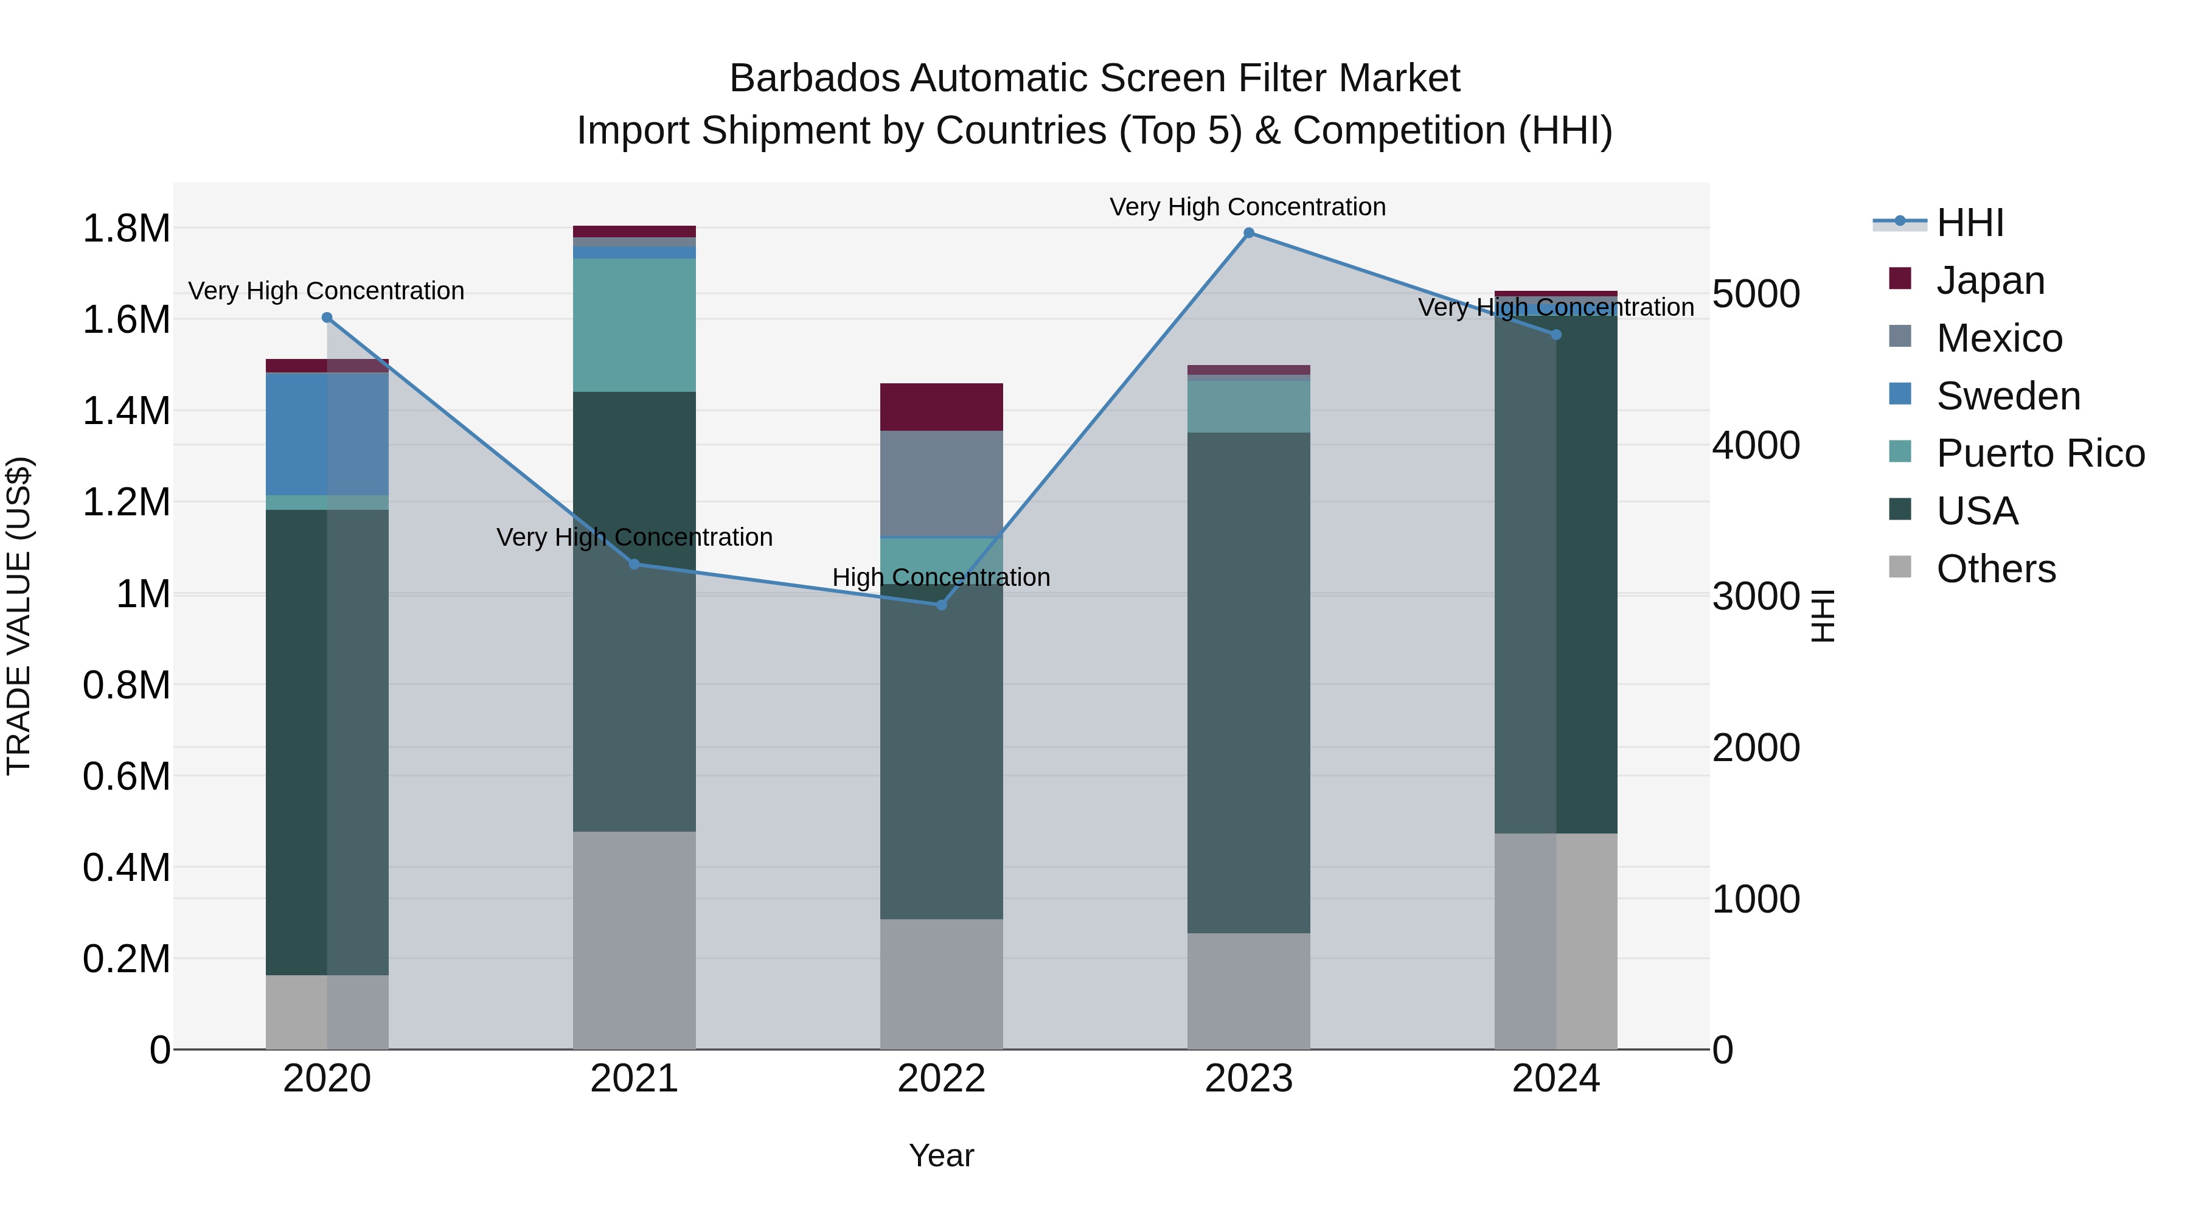The width and height of the screenshot is (2190, 1232).
Task: Toggle the HHI legend entry
Action: click(x=1938, y=223)
